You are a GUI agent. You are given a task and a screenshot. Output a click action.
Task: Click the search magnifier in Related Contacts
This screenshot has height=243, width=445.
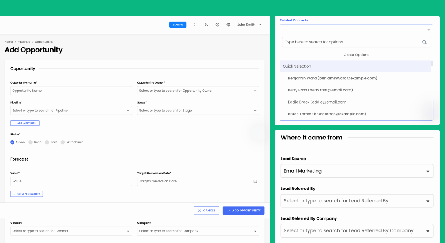point(424,42)
